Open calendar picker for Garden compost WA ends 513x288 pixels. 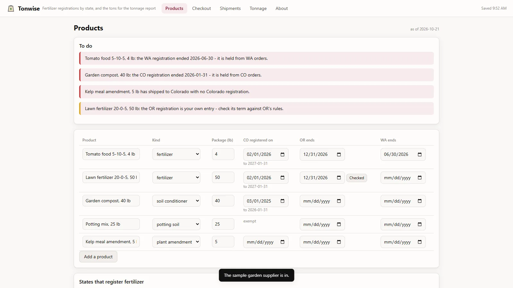point(420,201)
